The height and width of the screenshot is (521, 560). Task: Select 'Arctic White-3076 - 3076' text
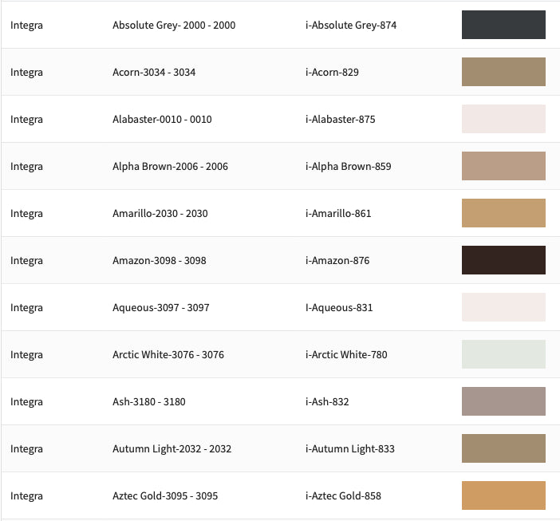[168, 355]
